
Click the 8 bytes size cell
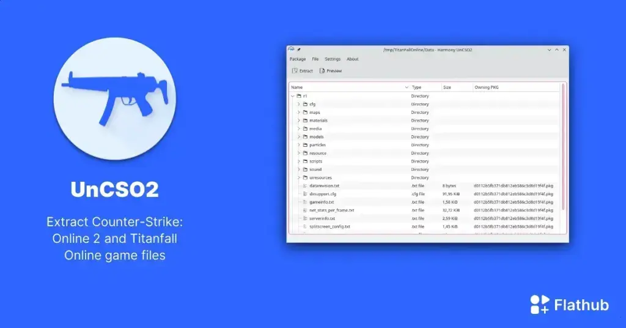click(449, 186)
